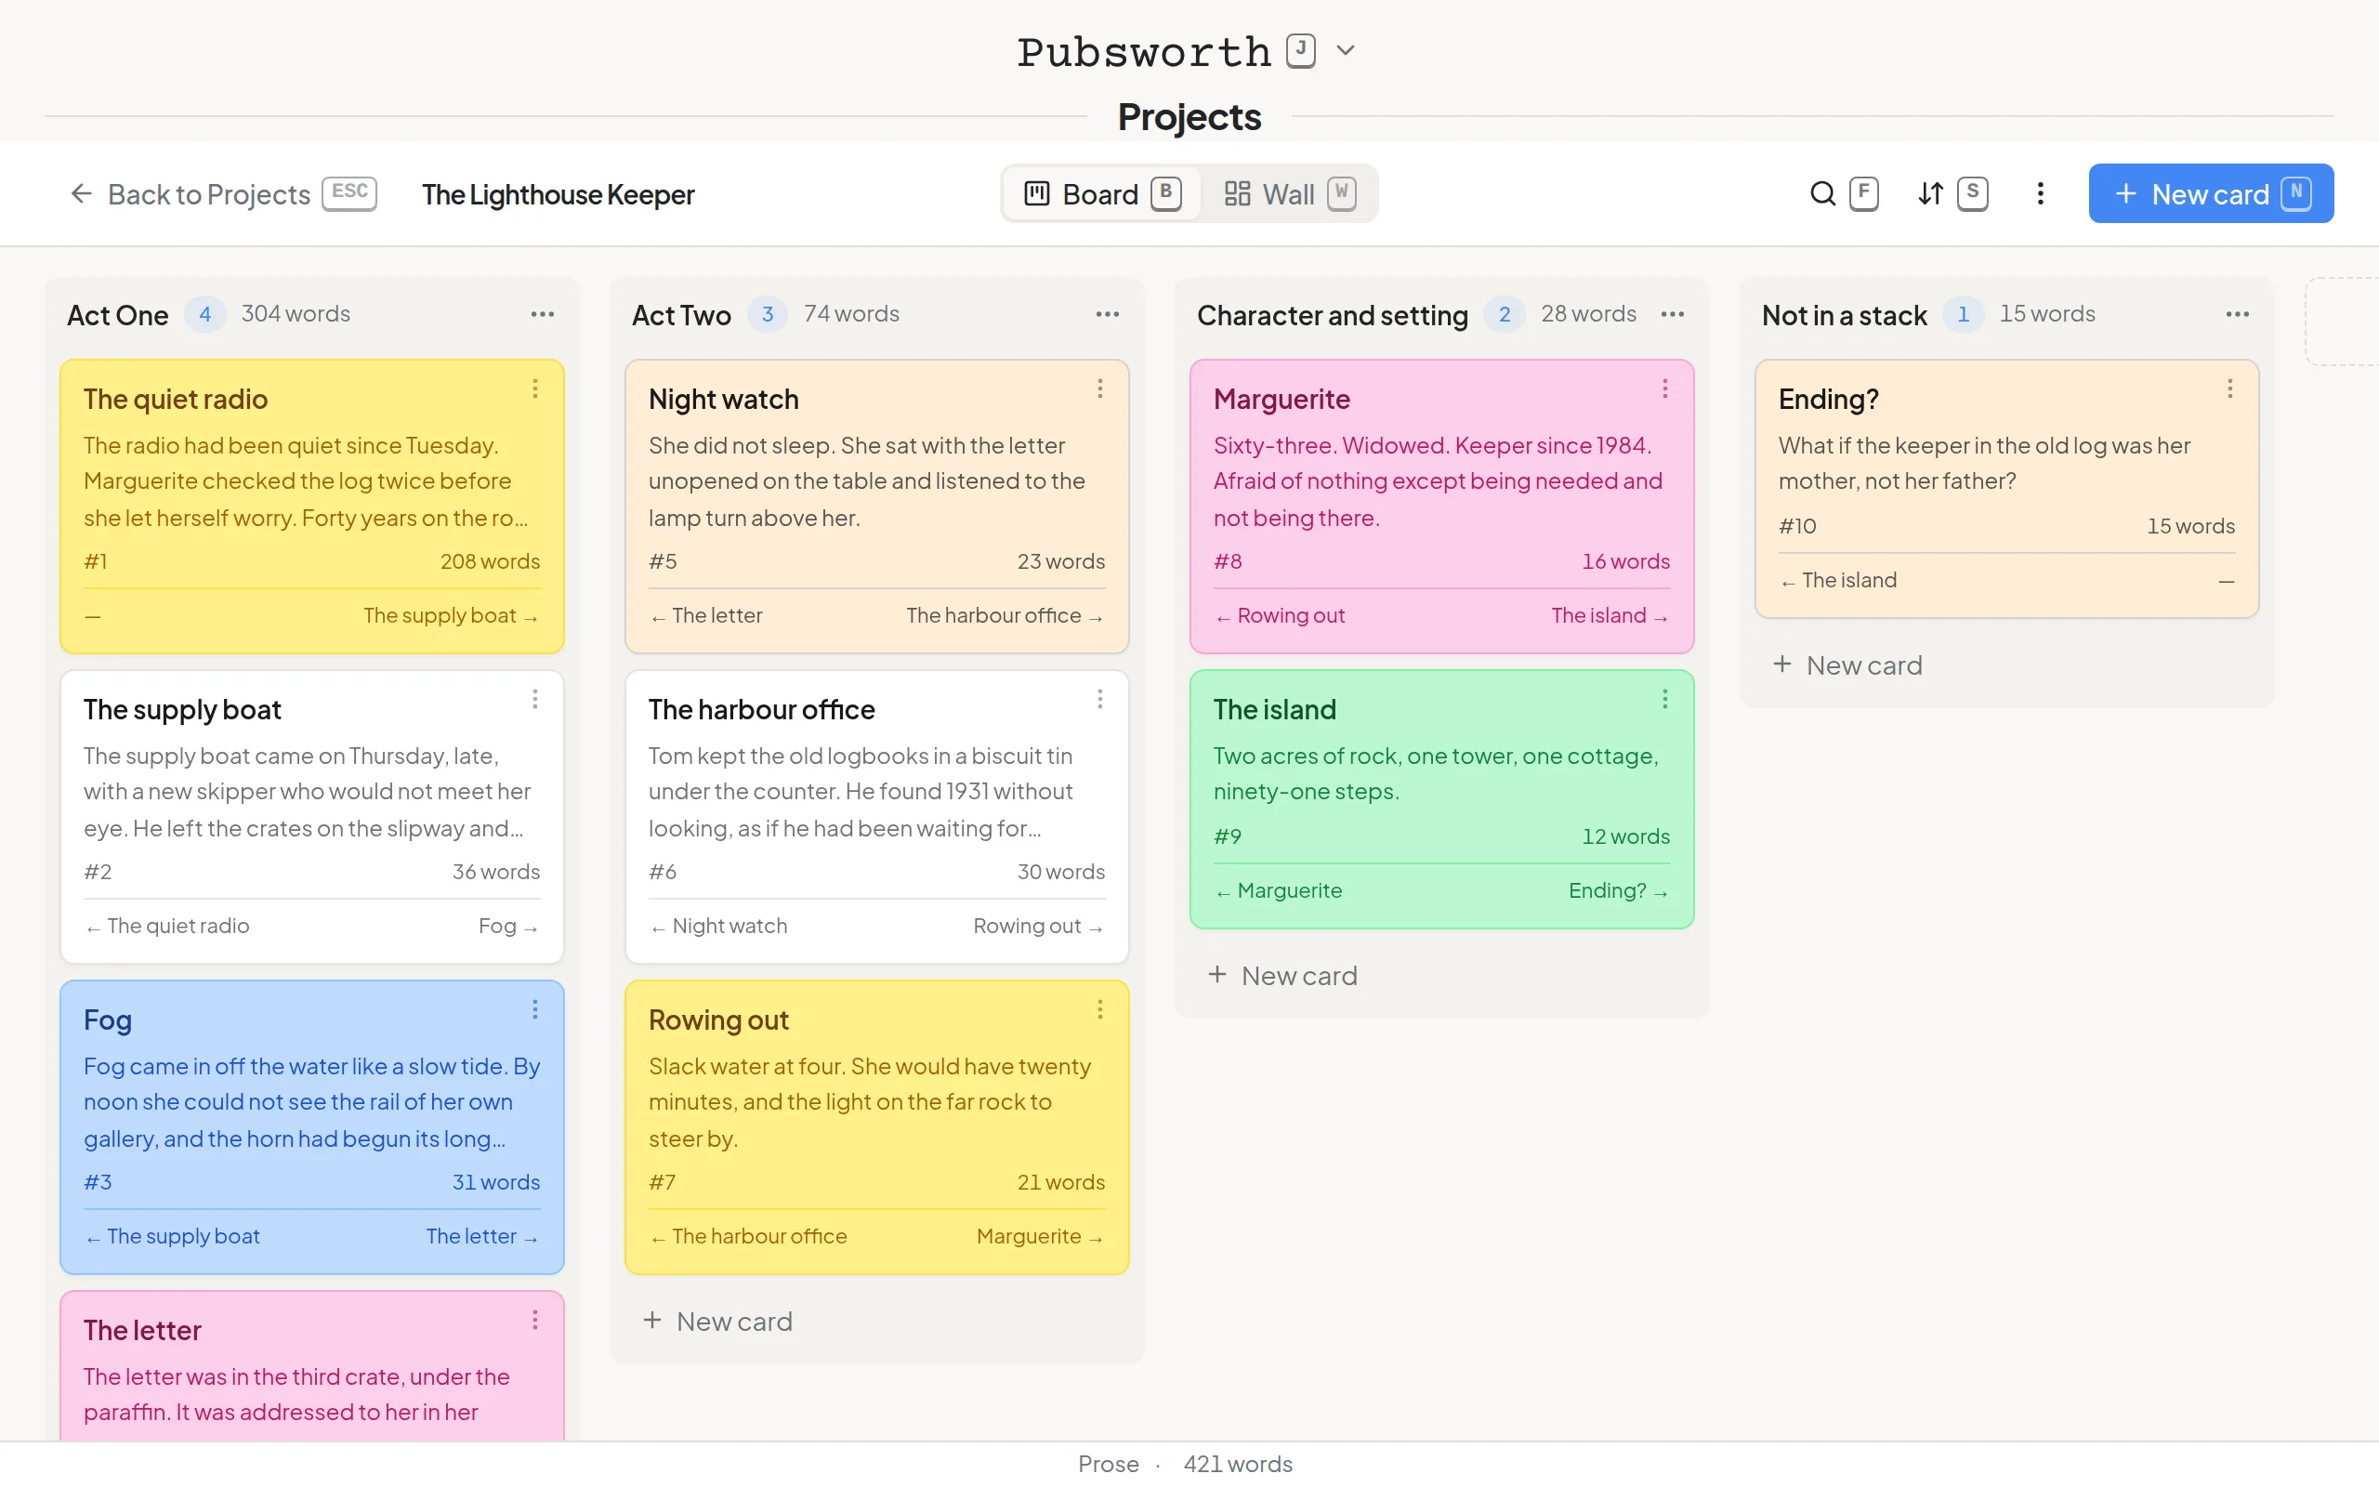Open The quiet radio card menu
This screenshot has width=2379, height=1487.
[x=534, y=388]
